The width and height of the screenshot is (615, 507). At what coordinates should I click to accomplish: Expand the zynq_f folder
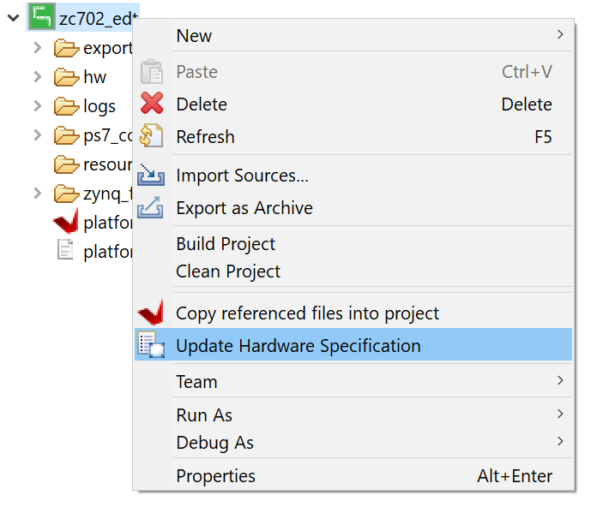(38, 193)
